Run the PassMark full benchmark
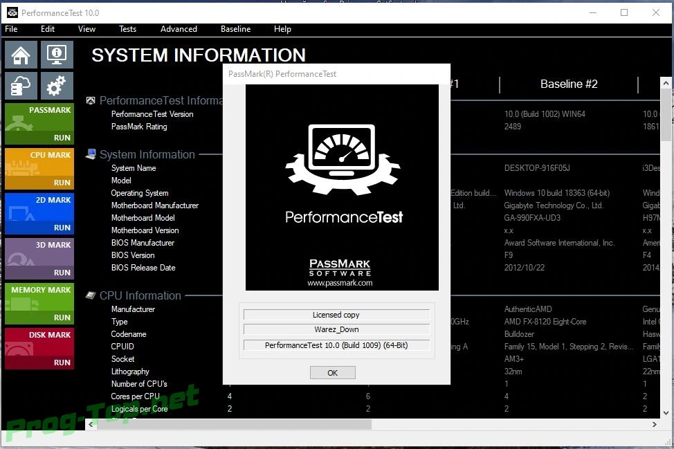 click(x=62, y=138)
